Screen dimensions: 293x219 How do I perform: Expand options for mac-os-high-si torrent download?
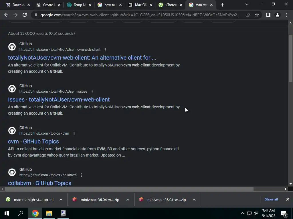61,200
